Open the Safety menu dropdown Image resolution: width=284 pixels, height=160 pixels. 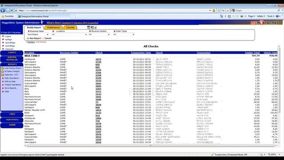pyautogui.click(x=261, y=16)
